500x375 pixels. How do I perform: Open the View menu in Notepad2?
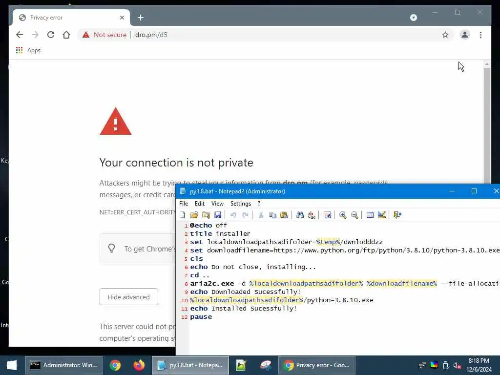click(x=217, y=204)
